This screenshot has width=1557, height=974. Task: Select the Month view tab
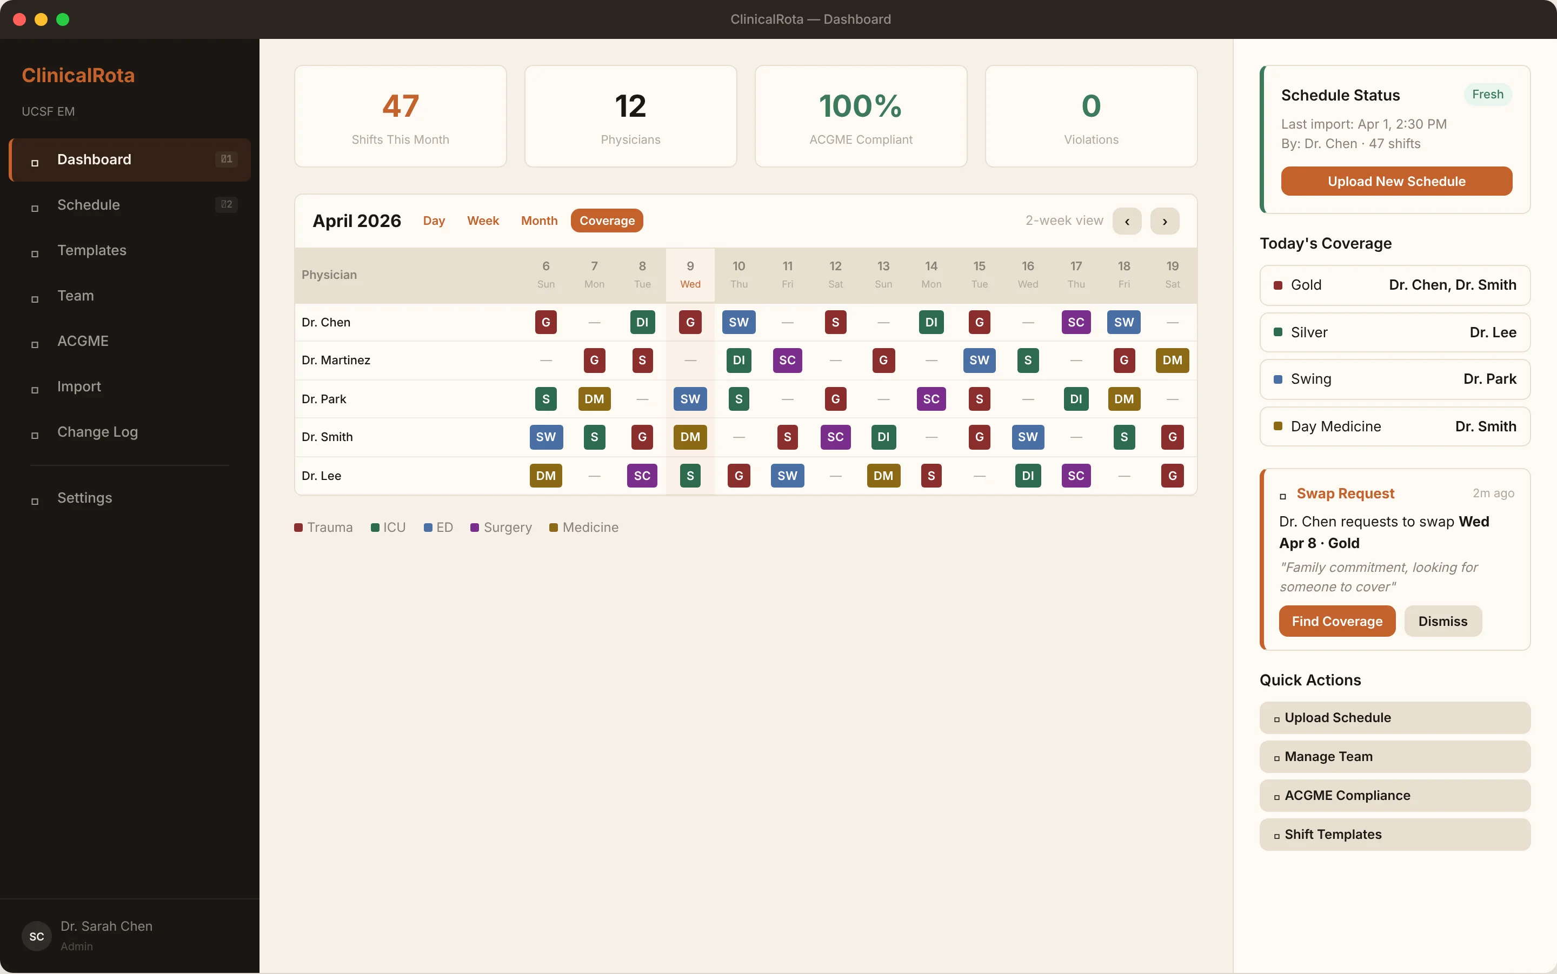(x=538, y=221)
